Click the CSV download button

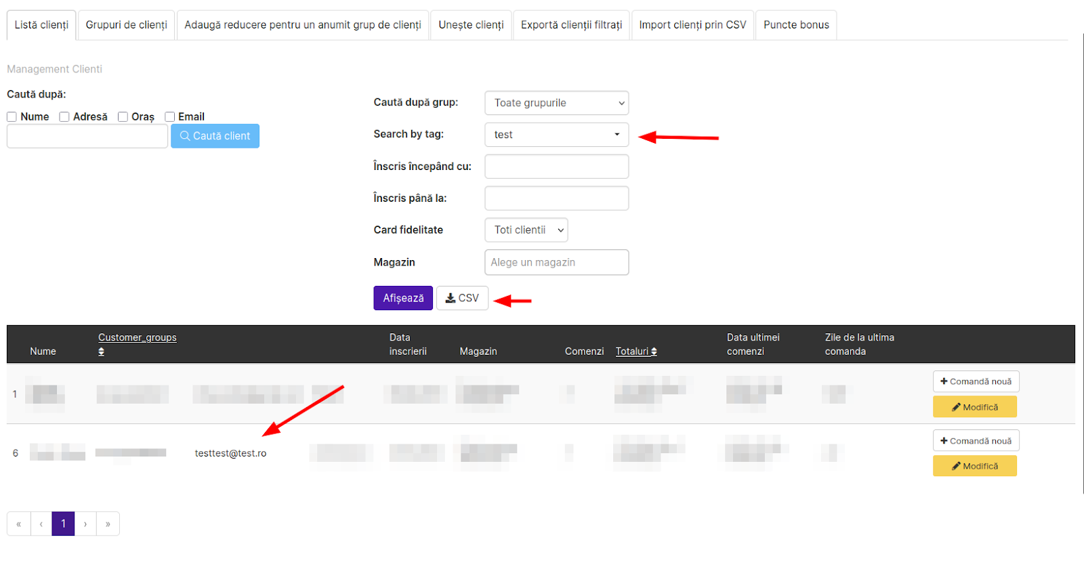pyautogui.click(x=462, y=298)
